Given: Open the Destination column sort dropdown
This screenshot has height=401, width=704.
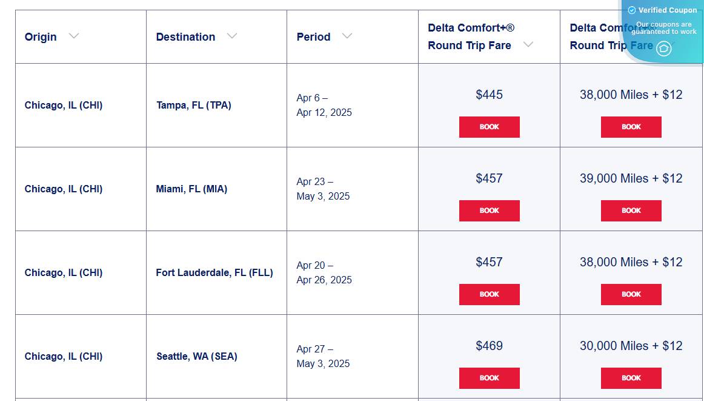Looking at the screenshot, I should click(x=232, y=36).
